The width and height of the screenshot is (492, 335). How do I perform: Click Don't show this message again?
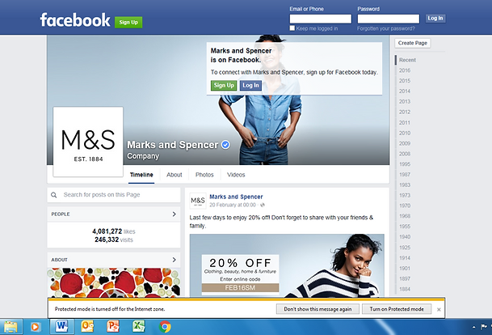[x=317, y=309]
